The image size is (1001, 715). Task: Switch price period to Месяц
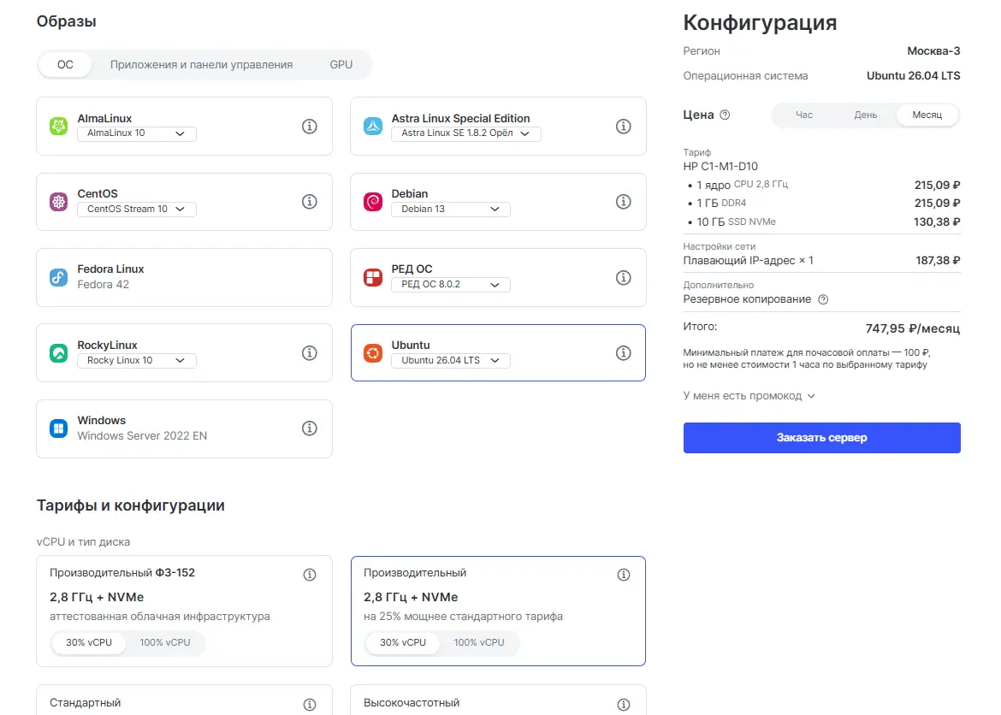point(927,115)
